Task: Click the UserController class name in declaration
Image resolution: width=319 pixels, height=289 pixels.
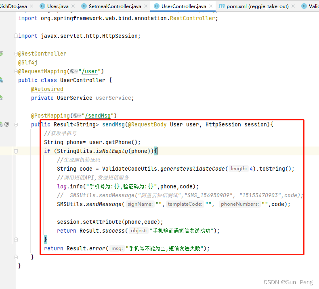Action: [83, 81]
